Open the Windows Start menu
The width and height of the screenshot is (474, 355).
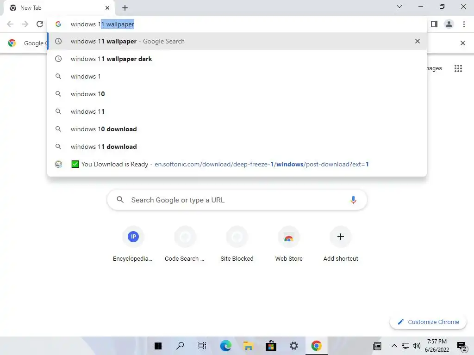tap(158, 346)
